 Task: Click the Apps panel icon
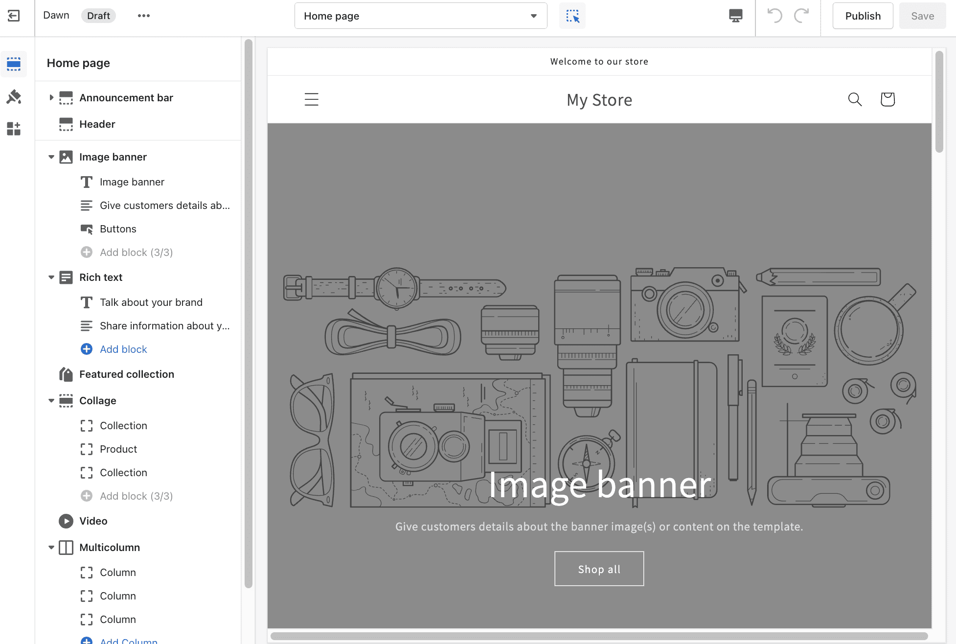[14, 128]
